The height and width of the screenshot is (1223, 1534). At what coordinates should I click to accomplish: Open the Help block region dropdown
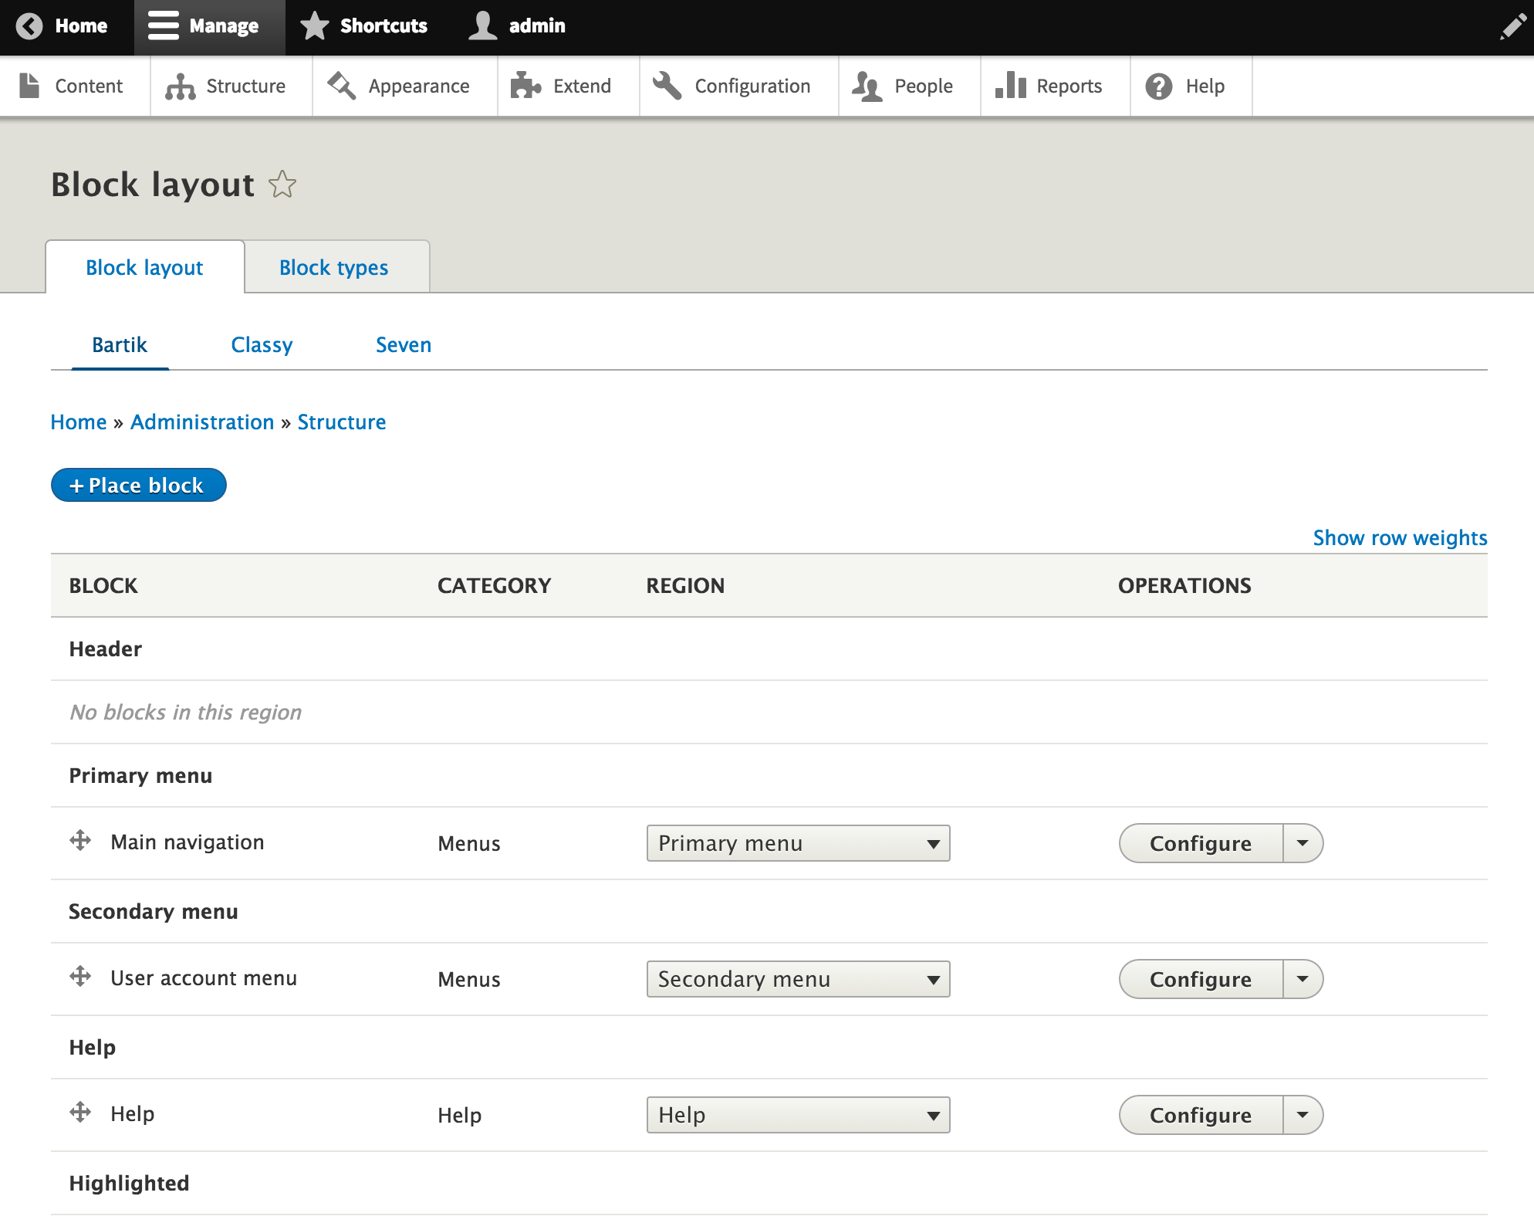798,1114
